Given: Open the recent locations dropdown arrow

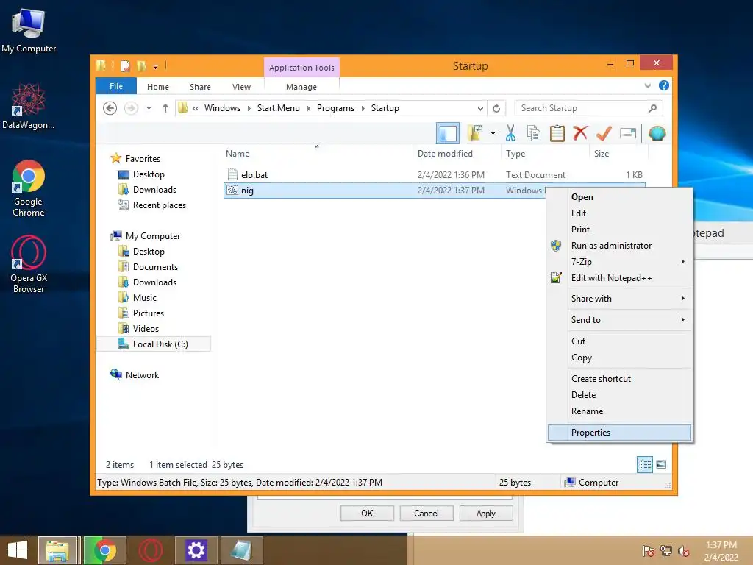Looking at the screenshot, I should click(x=149, y=108).
